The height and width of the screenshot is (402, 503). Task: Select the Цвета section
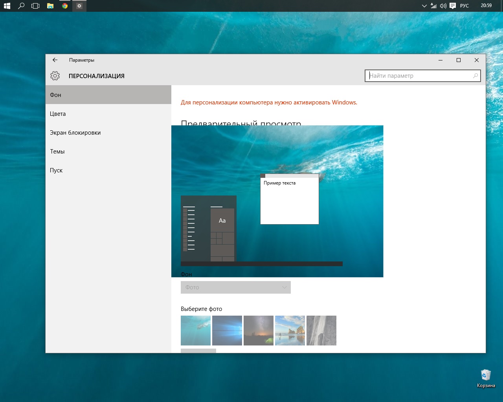[58, 114]
